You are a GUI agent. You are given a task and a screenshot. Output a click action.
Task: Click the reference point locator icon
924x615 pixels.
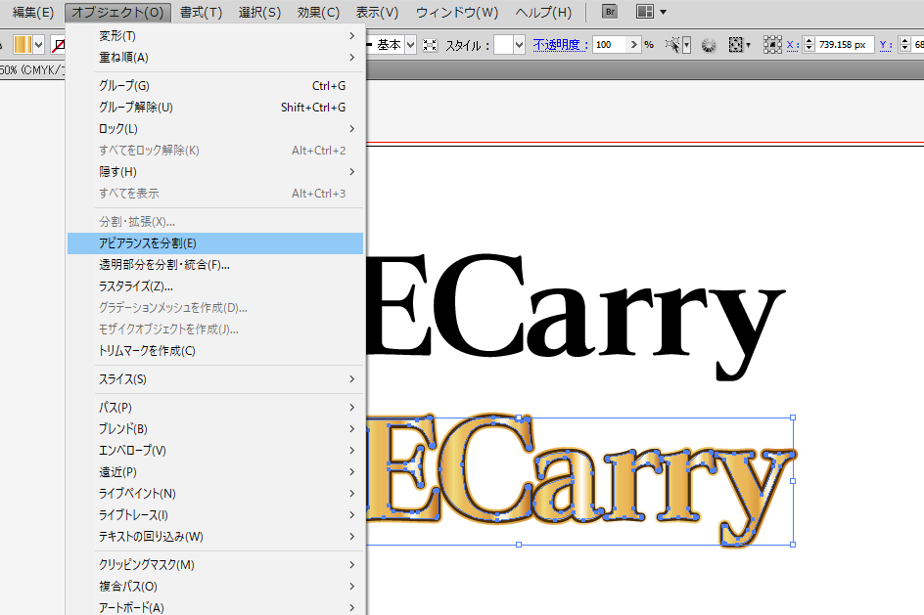tap(772, 45)
